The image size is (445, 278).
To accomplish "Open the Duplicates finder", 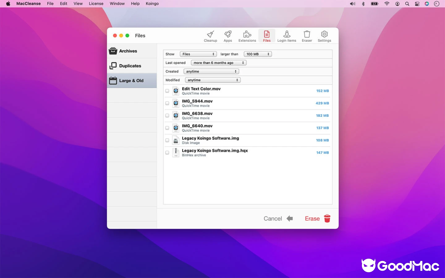I will coord(130,66).
